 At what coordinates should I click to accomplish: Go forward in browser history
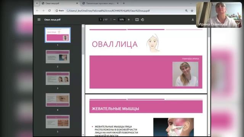point(43,11)
